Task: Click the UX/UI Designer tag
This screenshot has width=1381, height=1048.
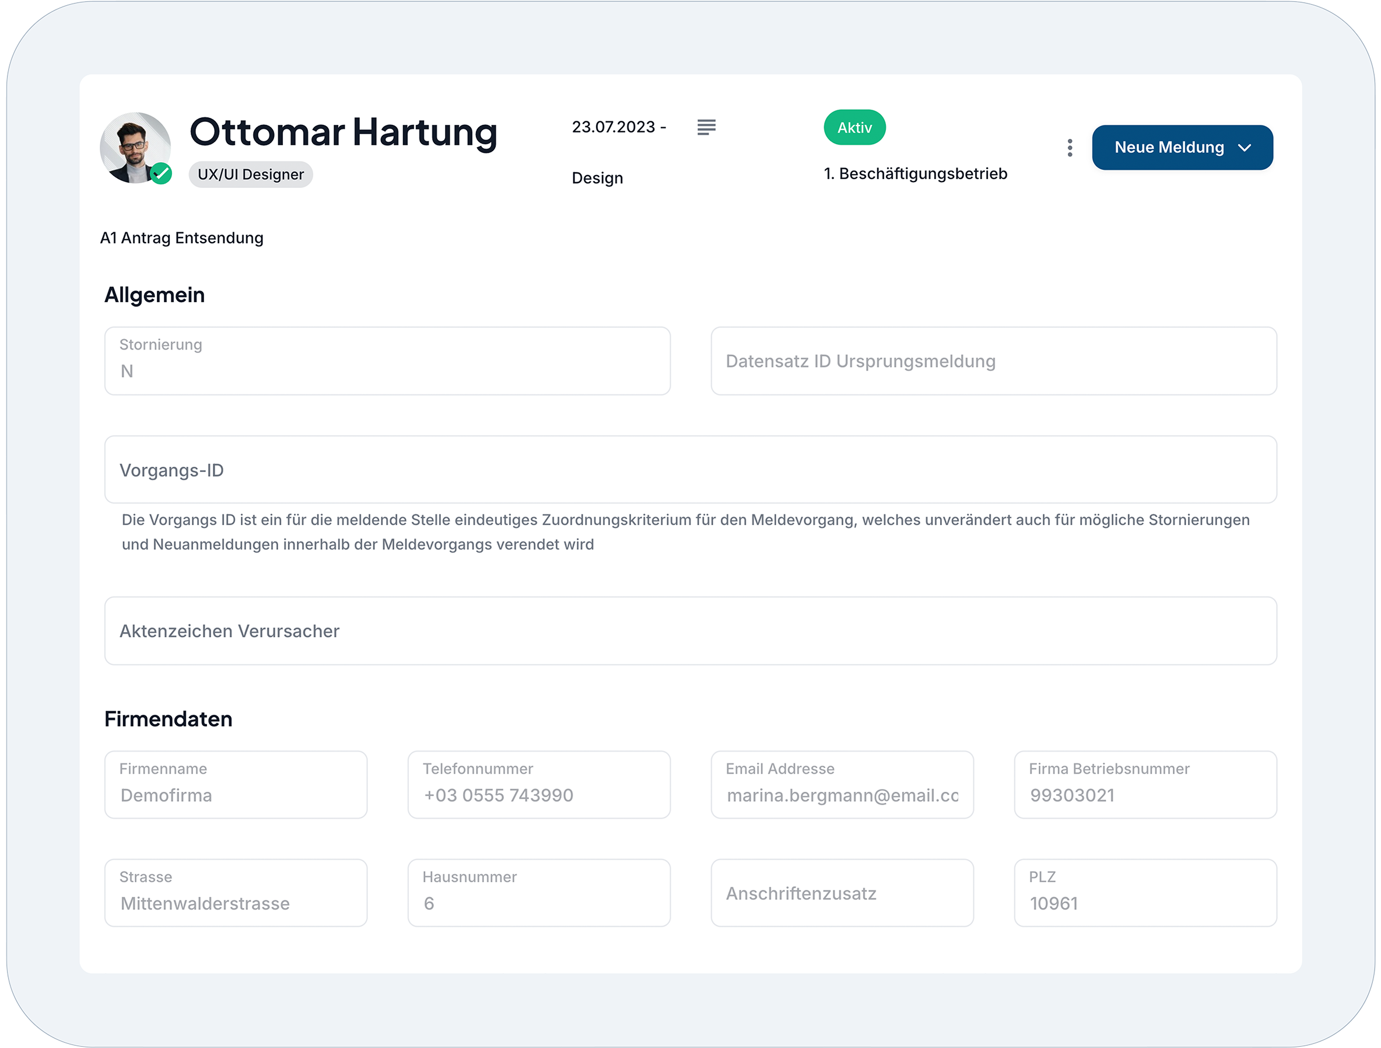Action: [x=250, y=174]
